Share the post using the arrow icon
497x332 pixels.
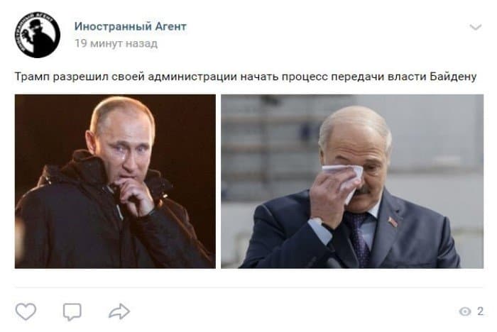click(x=119, y=311)
